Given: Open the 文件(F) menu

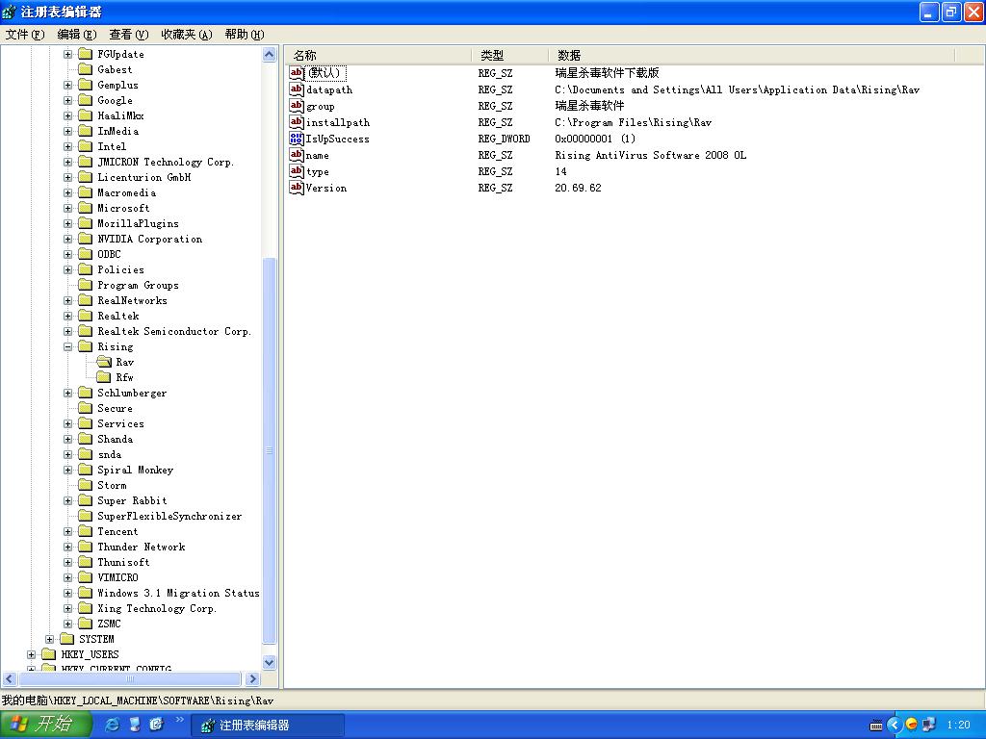Looking at the screenshot, I should pos(24,35).
